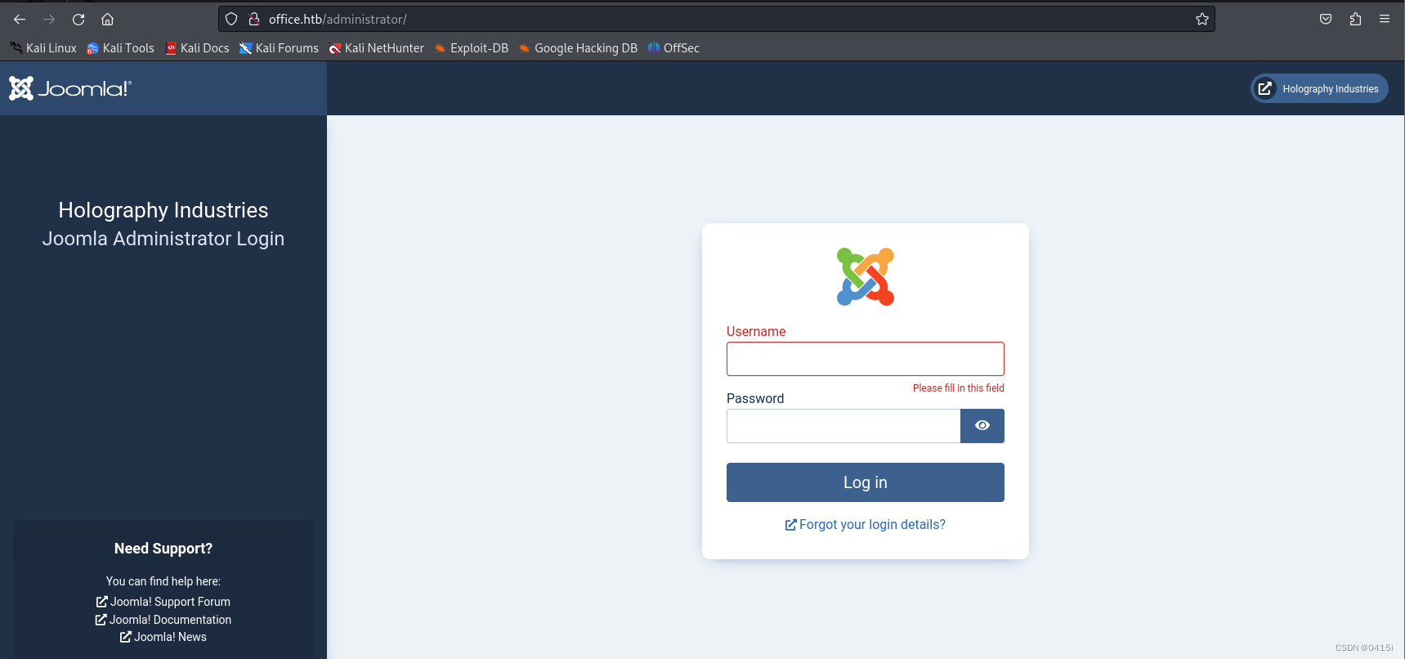
Task: Bookmark this page with the star
Action: pyautogui.click(x=1201, y=19)
